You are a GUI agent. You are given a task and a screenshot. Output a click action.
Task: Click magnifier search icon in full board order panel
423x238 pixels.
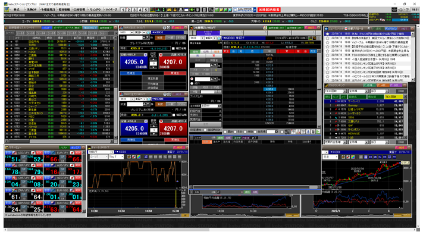point(219,38)
